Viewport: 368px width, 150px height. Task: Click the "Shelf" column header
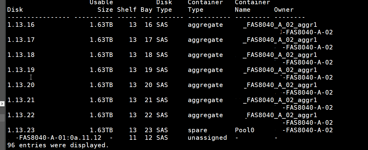127,10
